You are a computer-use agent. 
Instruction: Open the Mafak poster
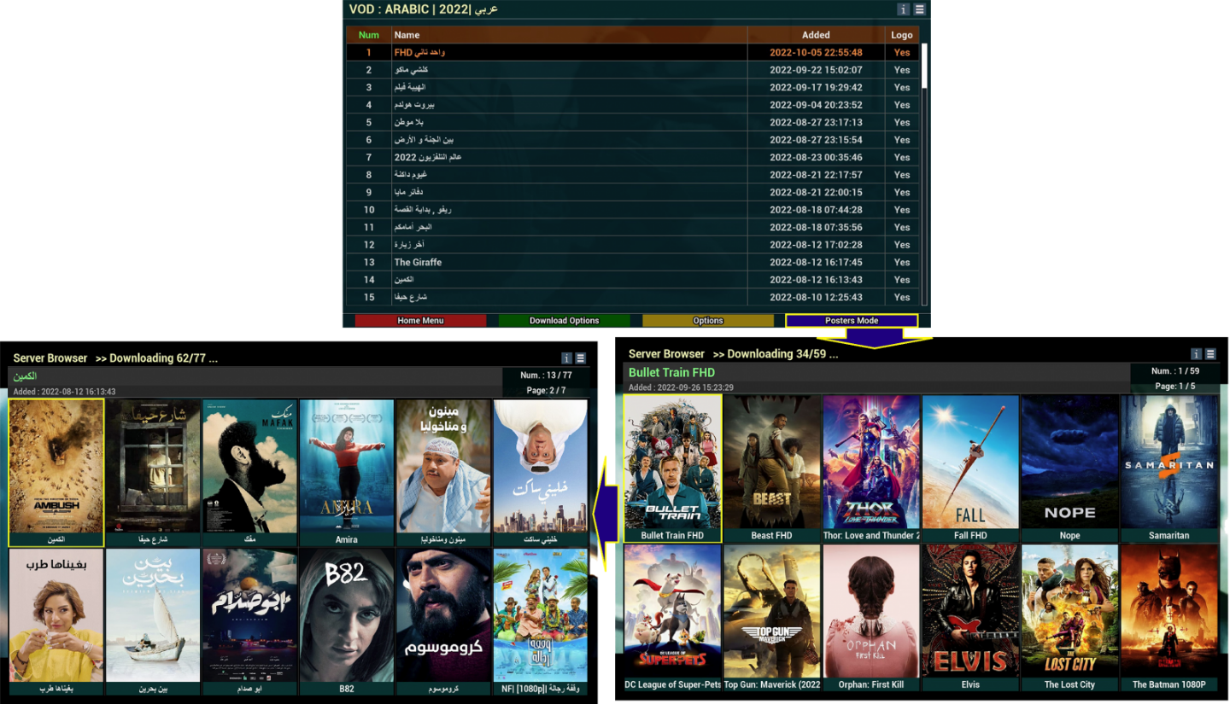tap(250, 473)
